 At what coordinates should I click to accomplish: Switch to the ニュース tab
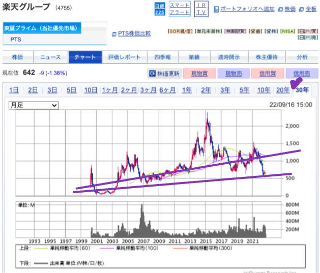click(50, 57)
